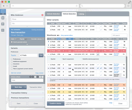Screen dimensions: 132x110
Task: Click Price header in Other variants table
Action: pos(92,24)
